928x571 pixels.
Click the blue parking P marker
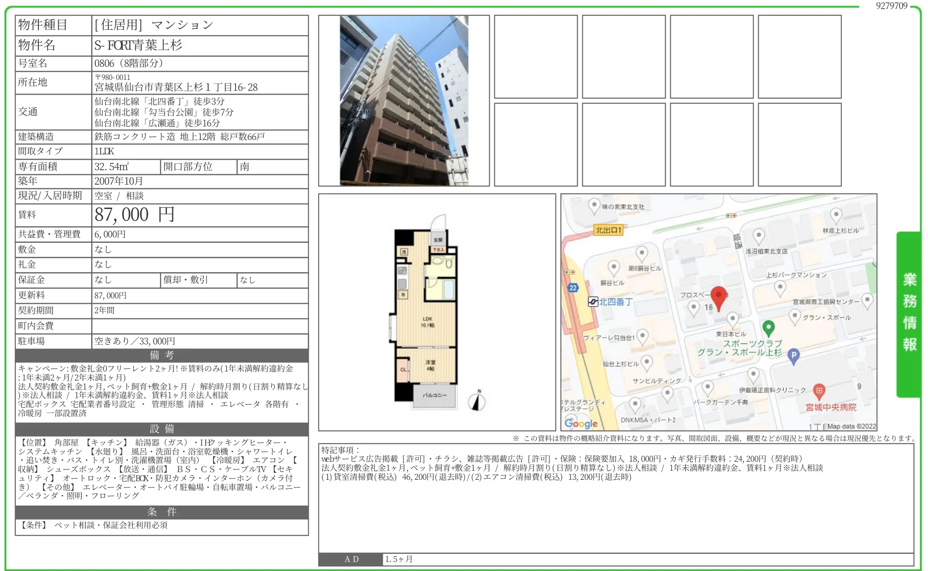793,356
